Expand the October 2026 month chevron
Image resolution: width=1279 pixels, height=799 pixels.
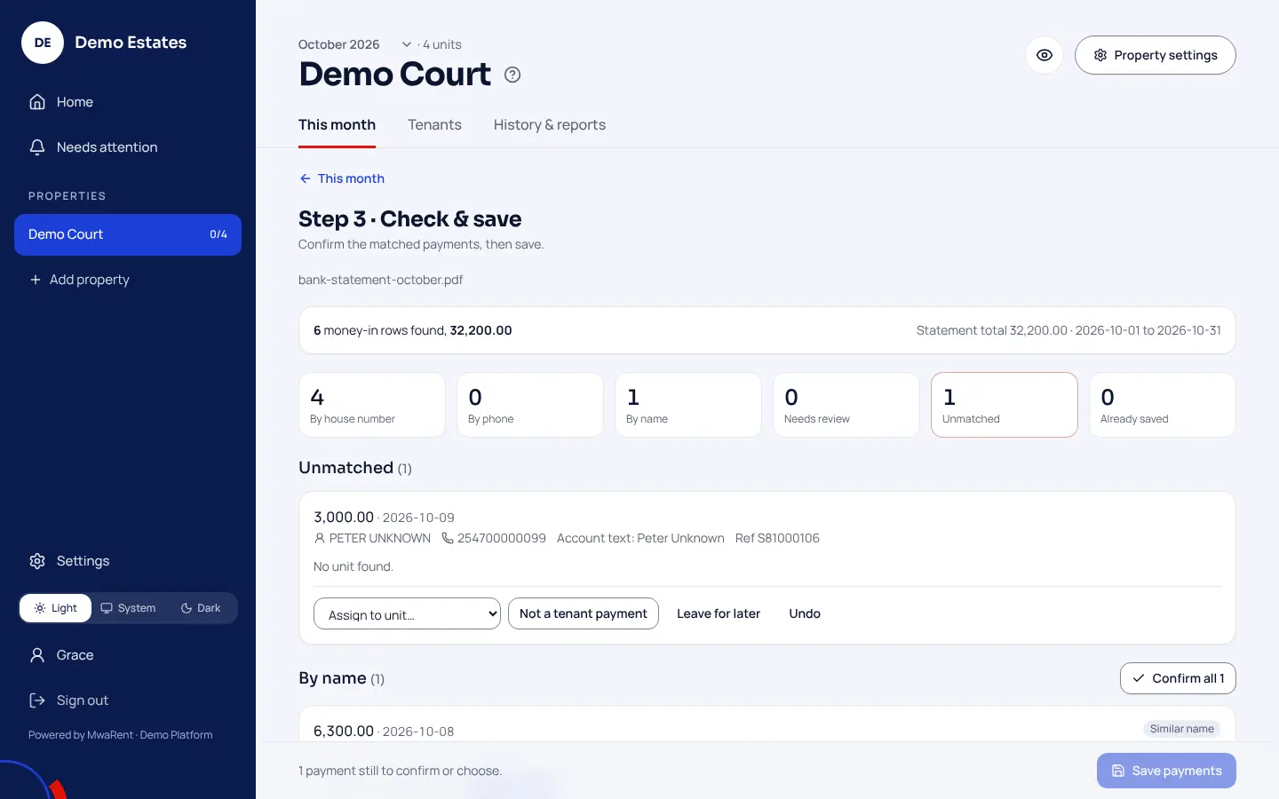(407, 44)
